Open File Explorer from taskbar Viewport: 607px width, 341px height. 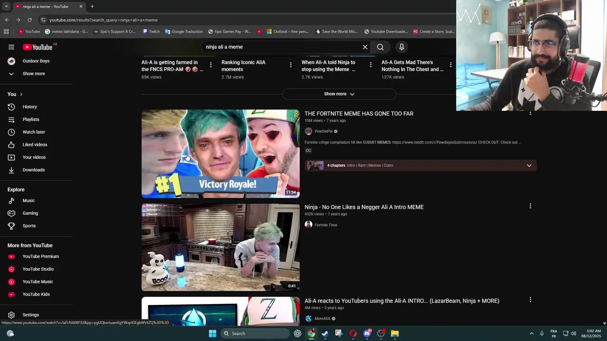click(395, 333)
